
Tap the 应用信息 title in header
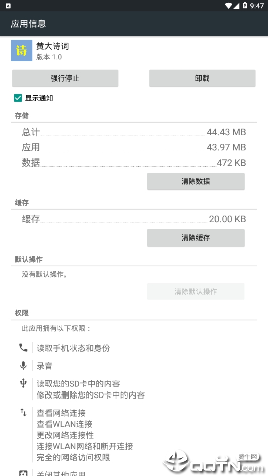point(28,24)
